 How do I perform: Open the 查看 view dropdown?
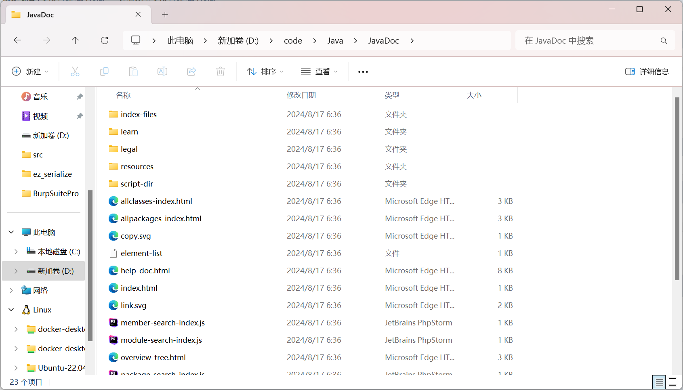319,71
